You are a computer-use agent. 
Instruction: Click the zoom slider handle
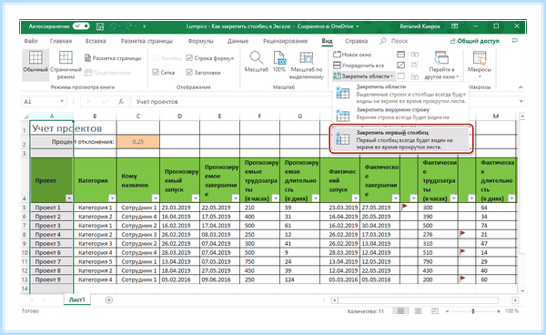(x=473, y=311)
